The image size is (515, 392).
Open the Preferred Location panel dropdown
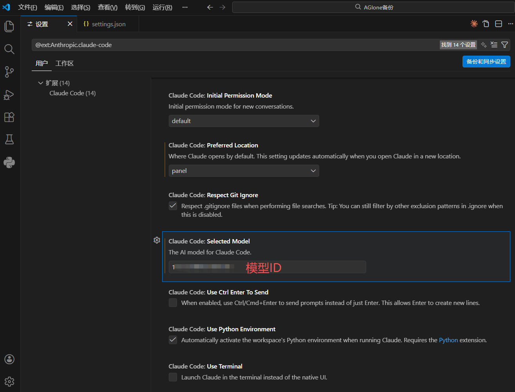244,171
